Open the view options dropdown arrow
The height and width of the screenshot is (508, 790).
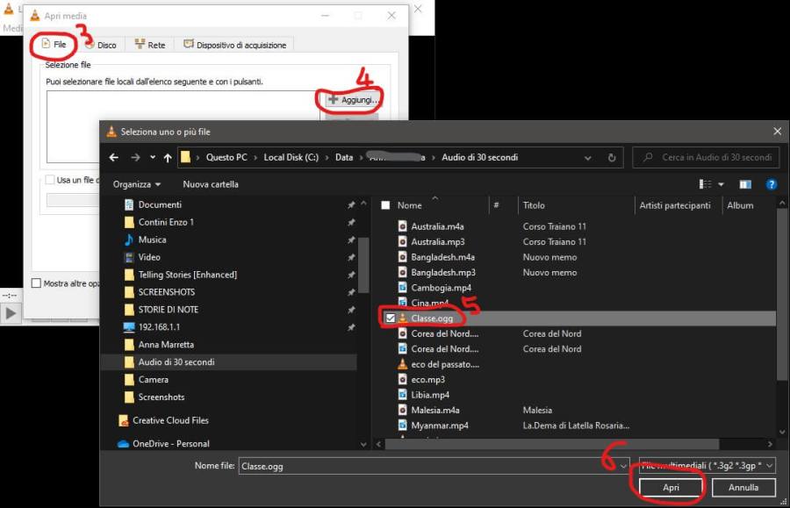[x=721, y=184]
